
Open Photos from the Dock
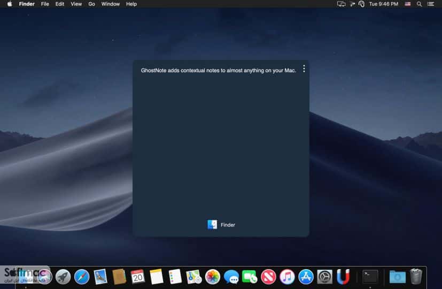pyautogui.click(x=213, y=276)
